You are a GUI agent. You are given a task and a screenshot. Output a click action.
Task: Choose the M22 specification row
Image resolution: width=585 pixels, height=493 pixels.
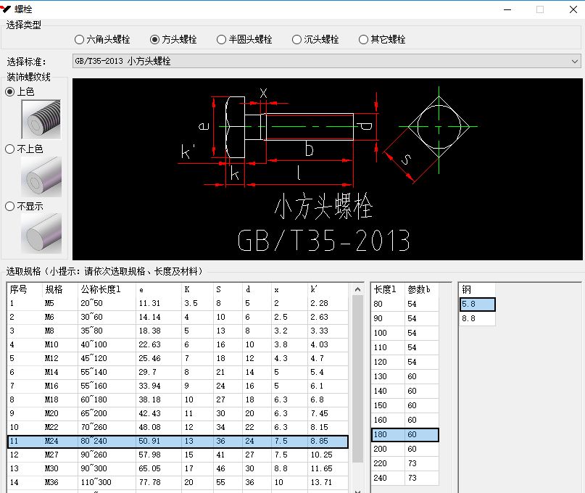click(x=178, y=427)
